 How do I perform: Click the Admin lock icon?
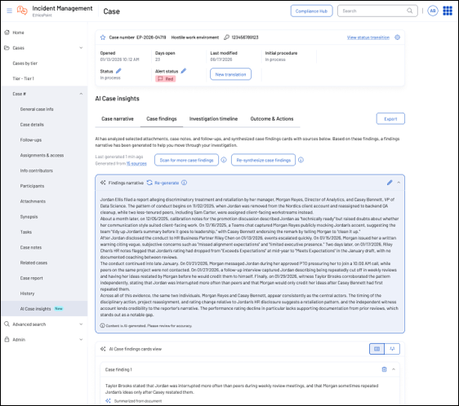(x=7, y=339)
